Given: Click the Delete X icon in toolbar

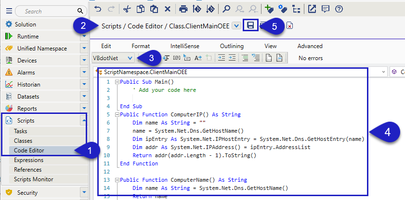Looking at the screenshot, I should [x=167, y=9].
